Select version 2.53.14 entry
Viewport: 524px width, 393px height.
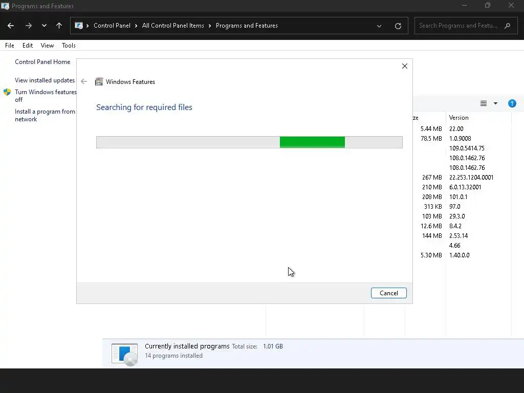(x=458, y=235)
